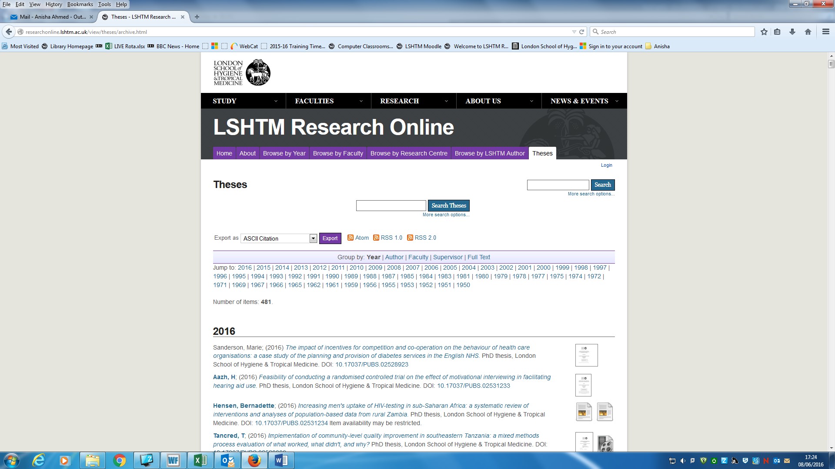
Task: Click the Firefox home icon
Action: pos(808,32)
